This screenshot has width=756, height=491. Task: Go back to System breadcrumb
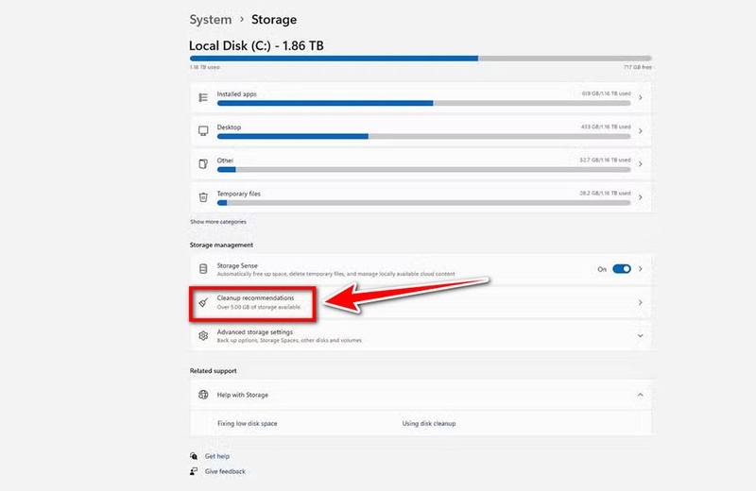point(210,20)
